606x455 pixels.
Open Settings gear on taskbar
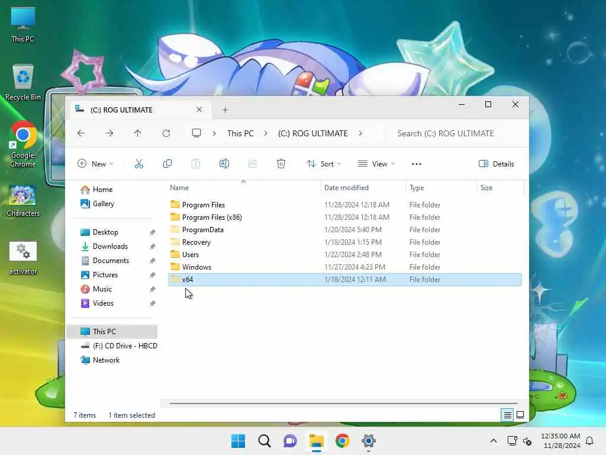tap(368, 441)
